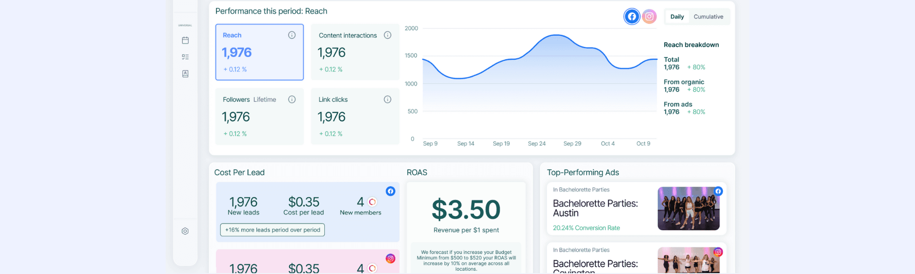
Task: Open the hexagon settings icon in the sidebar
Action: pyautogui.click(x=185, y=231)
